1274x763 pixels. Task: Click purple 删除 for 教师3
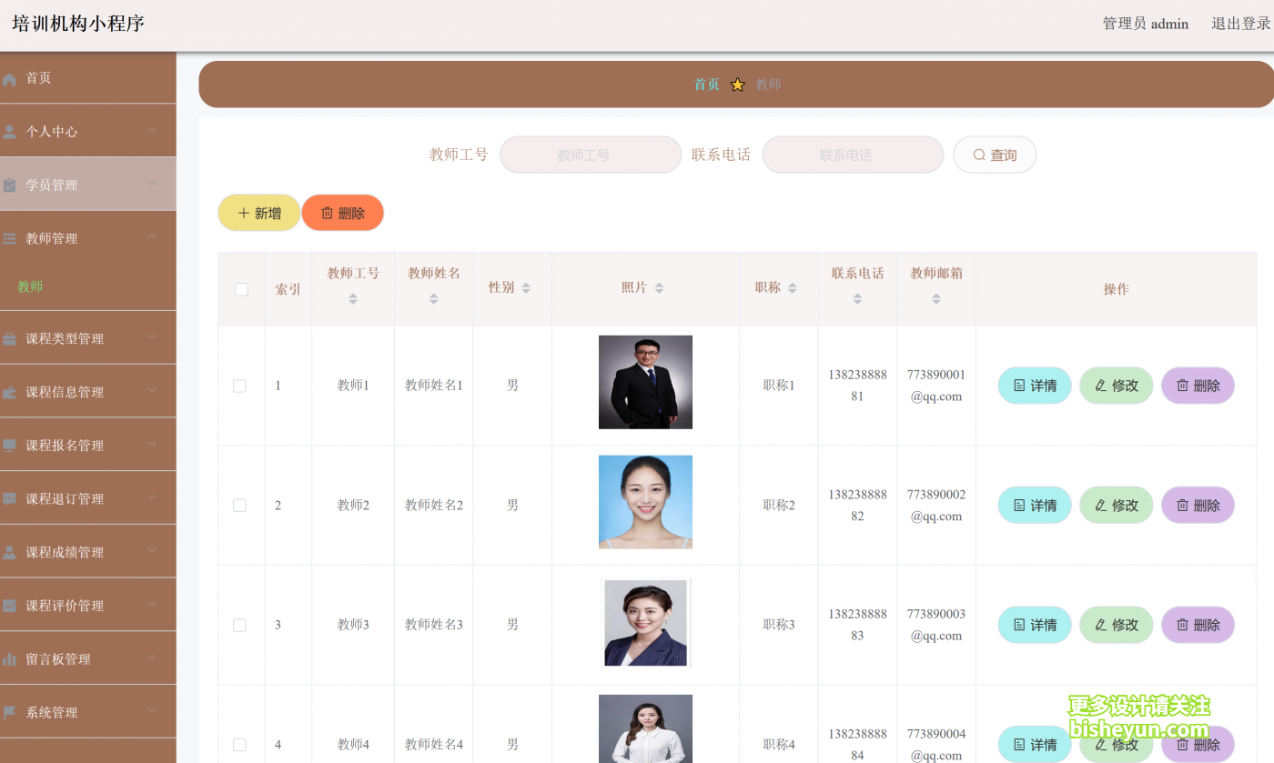pyautogui.click(x=1198, y=625)
